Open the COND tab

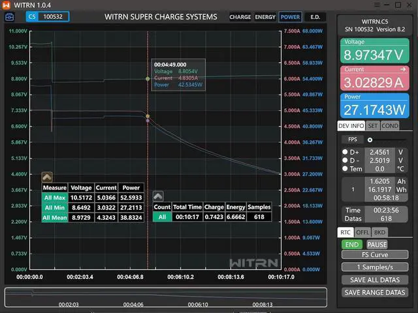tap(390, 126)
